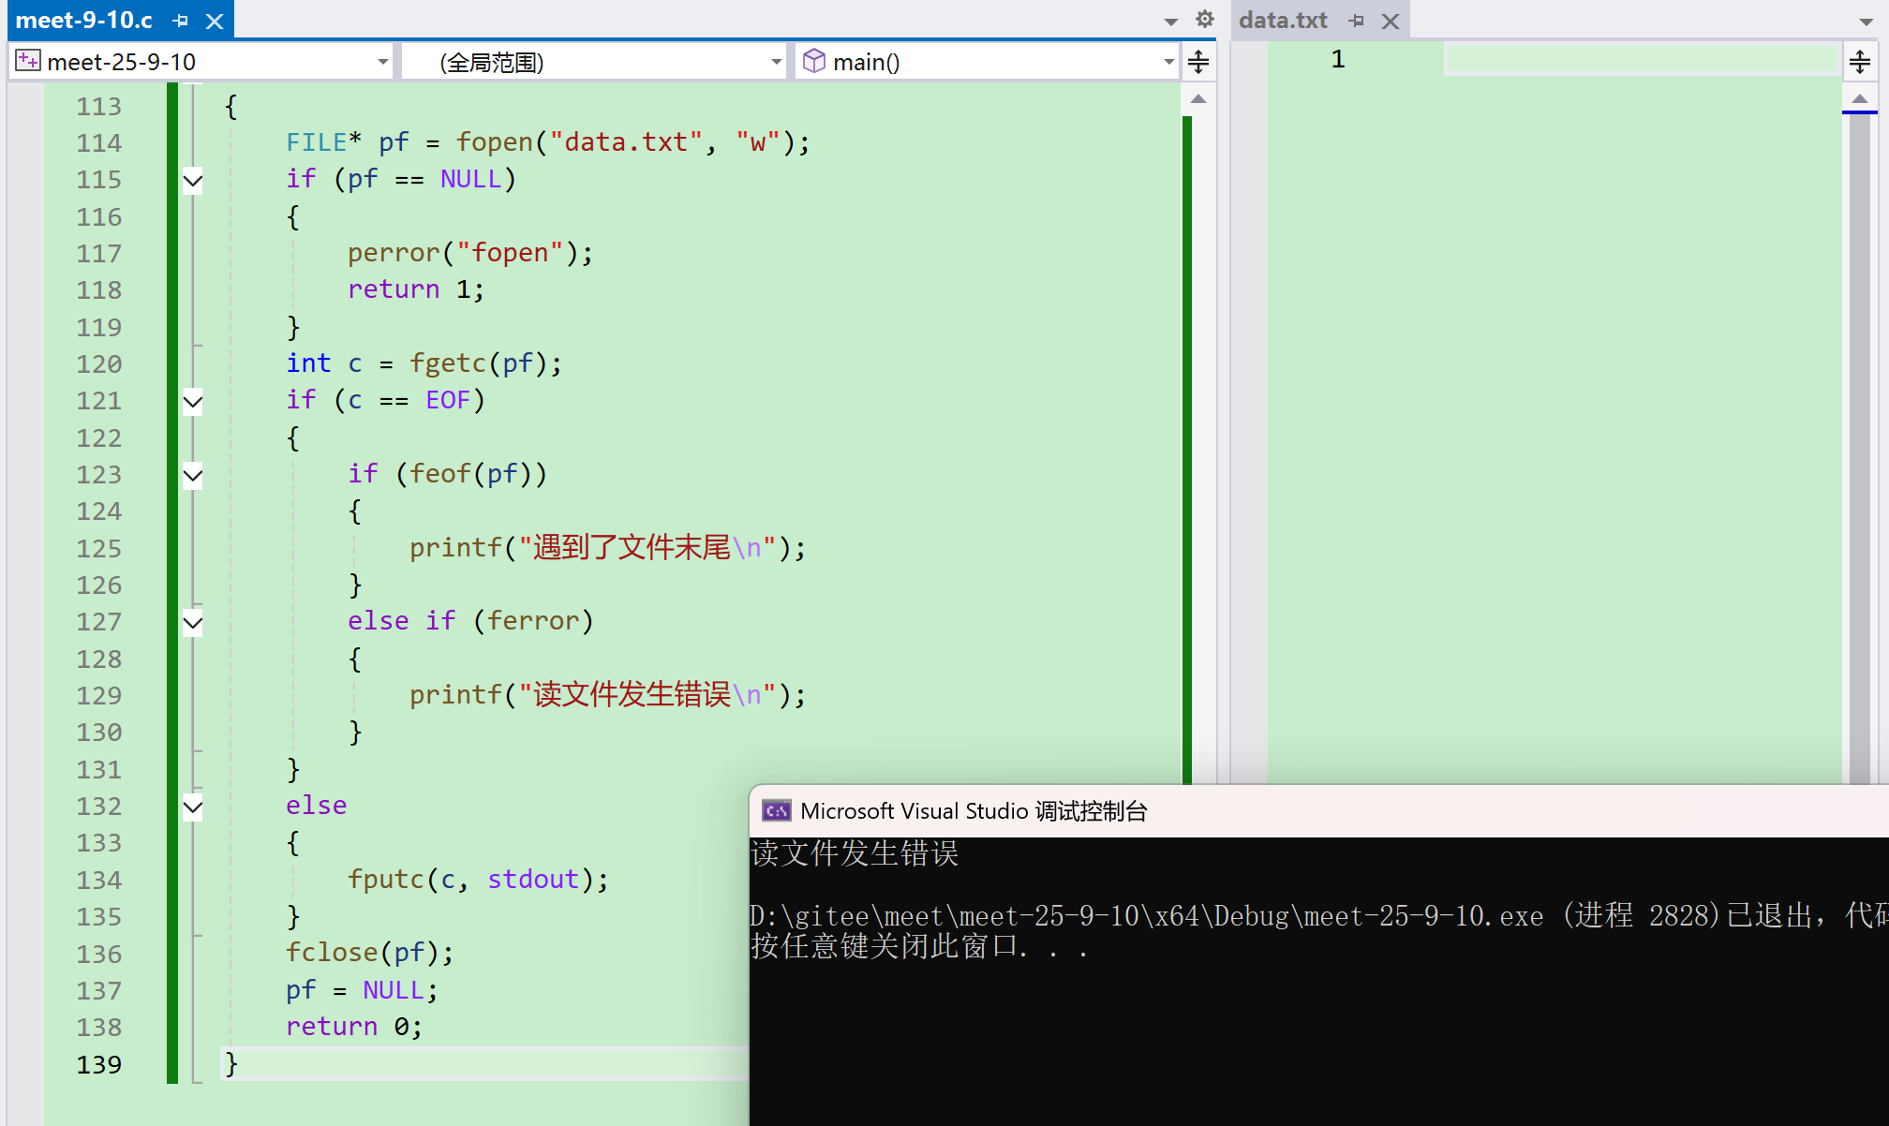Open the main() function dropdown
This screenshot has width=1889, height=1126.
click(x=1168, y=62)
